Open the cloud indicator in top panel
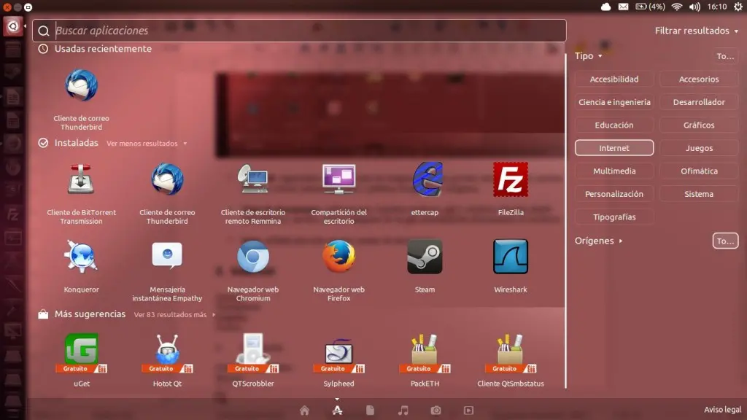Viewport: 747px width, 420px height. (x=605, y=7)
